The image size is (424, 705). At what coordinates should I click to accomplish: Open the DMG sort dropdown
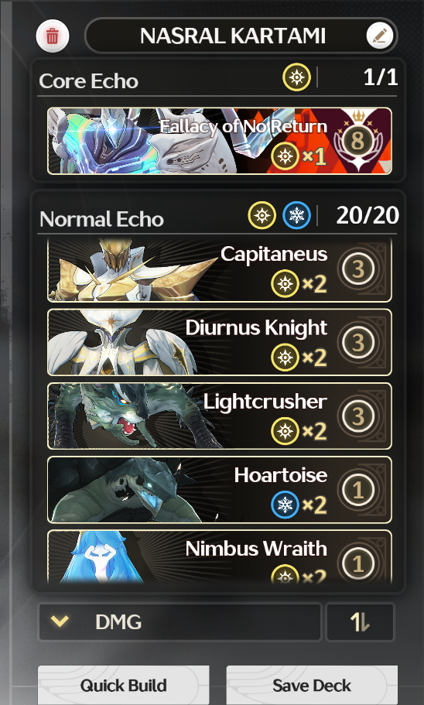pyautogui.click(x=180, y=622)
